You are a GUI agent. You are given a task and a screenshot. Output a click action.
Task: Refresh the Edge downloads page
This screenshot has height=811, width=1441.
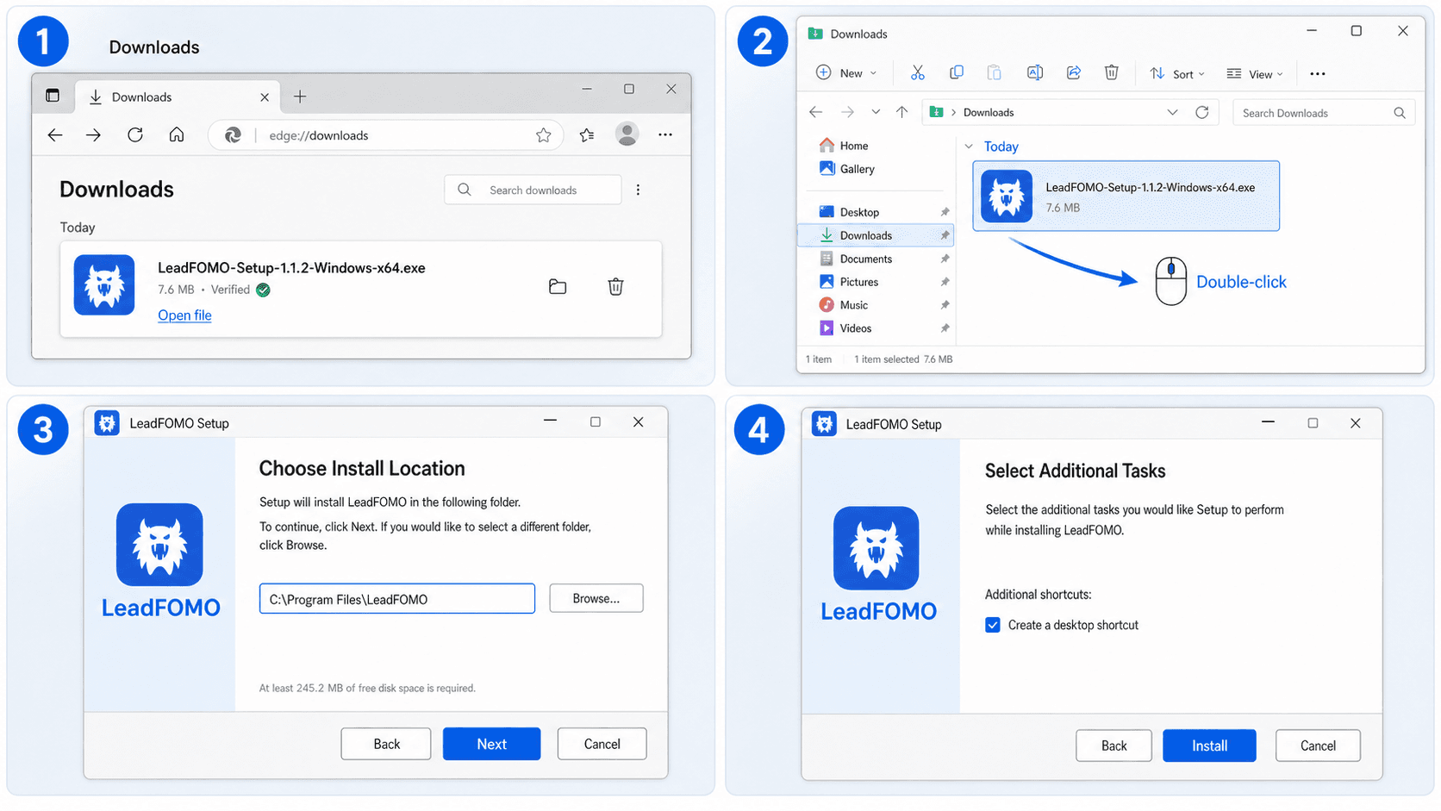tap(135, 135)
